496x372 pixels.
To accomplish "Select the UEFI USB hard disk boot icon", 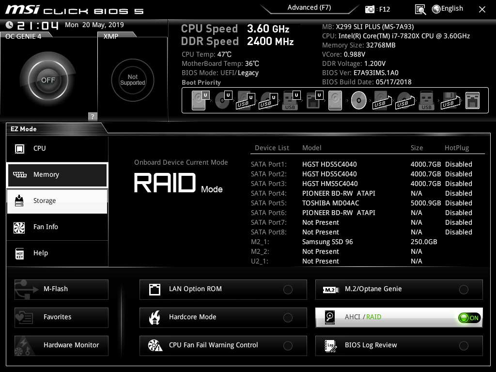I will point(246,100).
